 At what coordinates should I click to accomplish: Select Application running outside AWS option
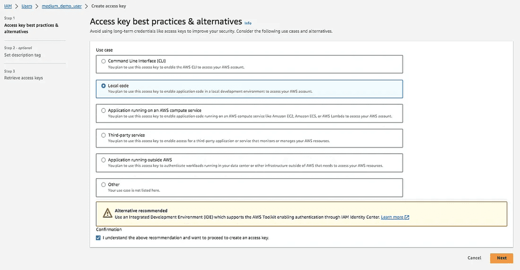[104, 160]
